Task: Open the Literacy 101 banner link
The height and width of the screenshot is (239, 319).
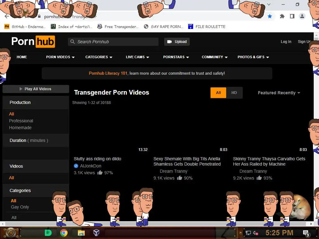Action: point(108,73)
